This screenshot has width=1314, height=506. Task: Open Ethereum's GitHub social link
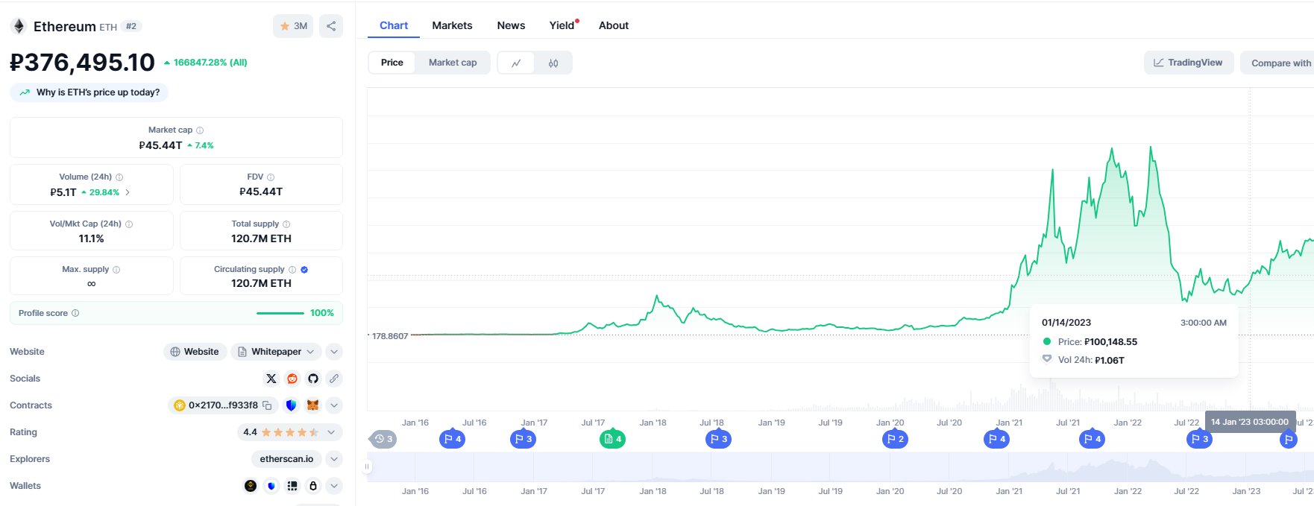click(x=313, y=379)
